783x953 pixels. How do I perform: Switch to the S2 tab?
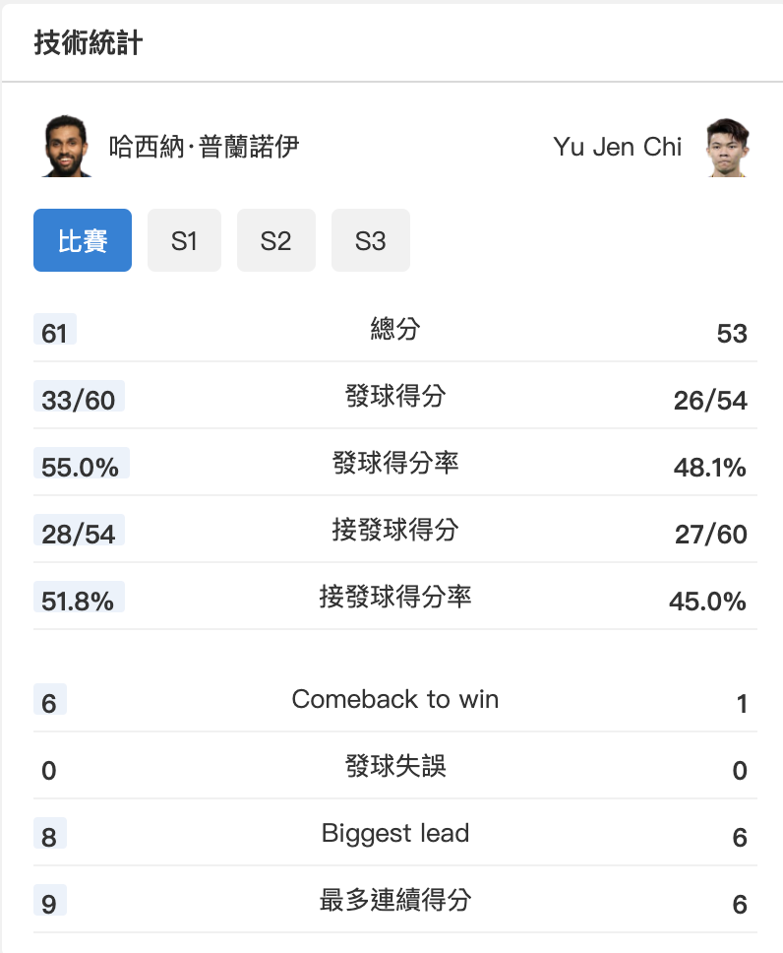(275, 240)
